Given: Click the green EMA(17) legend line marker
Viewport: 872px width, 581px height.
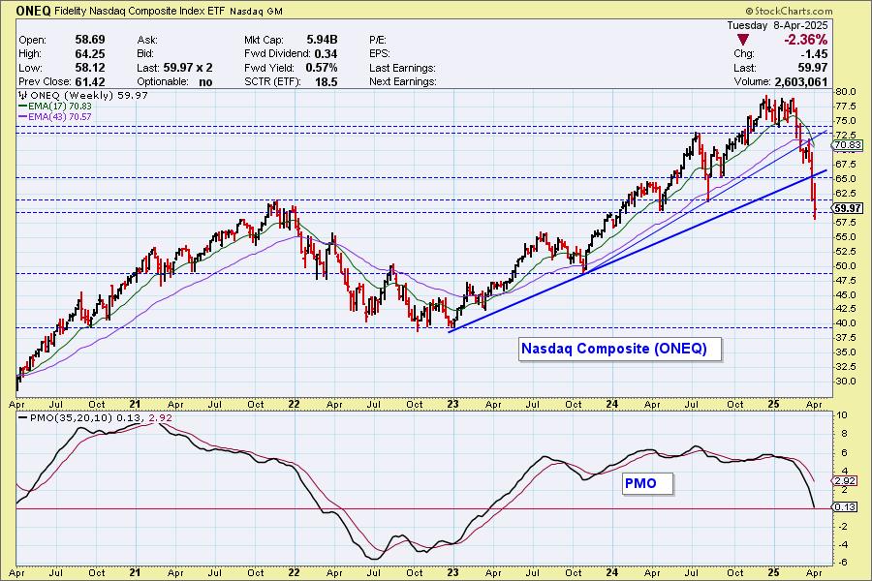Looking at the screenshot, I should point(23,107).
